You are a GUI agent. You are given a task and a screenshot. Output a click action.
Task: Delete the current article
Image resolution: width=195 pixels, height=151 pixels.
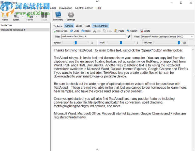click(145, 31)
